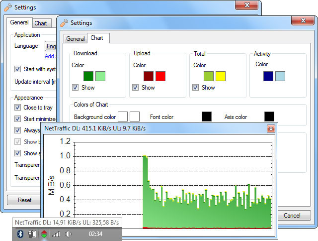Click the yellow Total color swatch
Image resolution: width=318 pixels, height=241 pixels.
click(x=221, y=76)
